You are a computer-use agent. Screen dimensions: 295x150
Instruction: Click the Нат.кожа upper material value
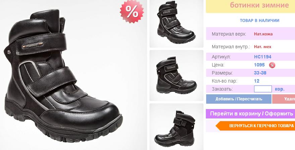click(x=263, y=34)
